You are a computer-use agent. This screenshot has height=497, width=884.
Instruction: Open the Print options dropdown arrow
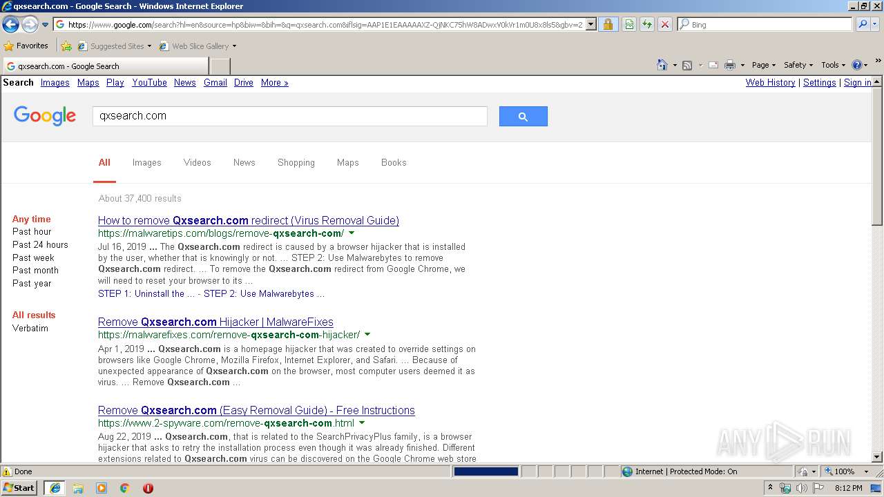pos(742,65)
